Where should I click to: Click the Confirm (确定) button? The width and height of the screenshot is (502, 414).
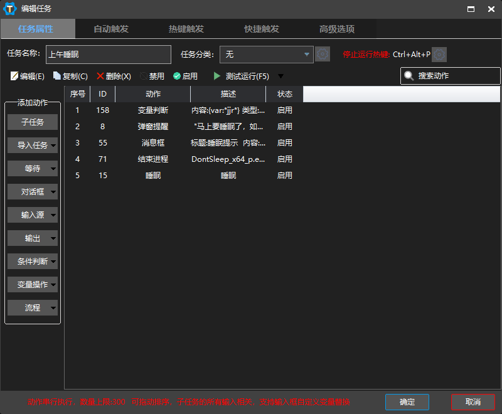tap(407, 402)
